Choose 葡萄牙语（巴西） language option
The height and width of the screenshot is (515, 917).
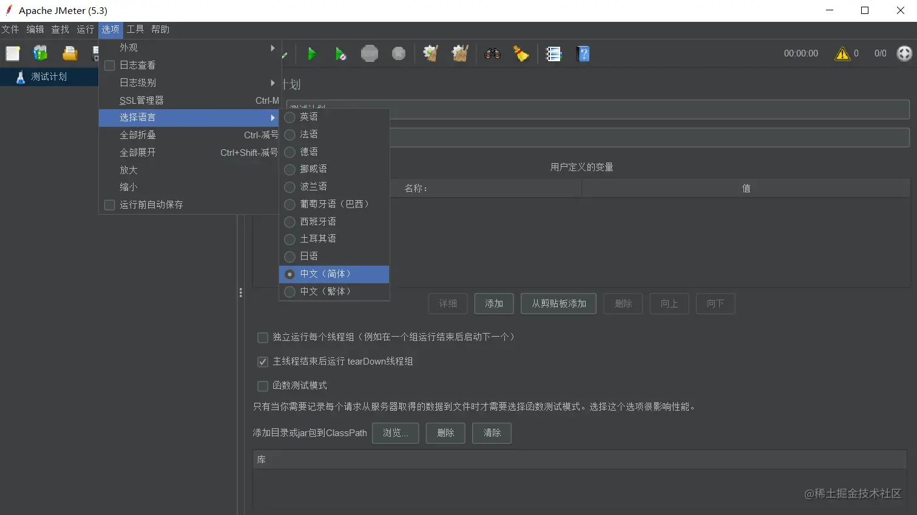(334, 204)
